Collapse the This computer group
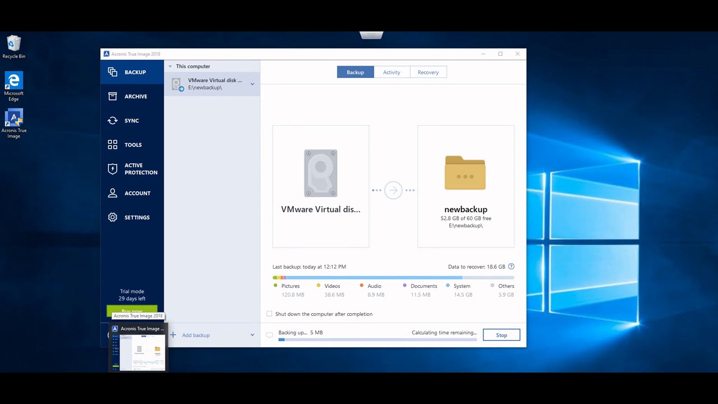 pyautogui.click(x=171, y=66)
